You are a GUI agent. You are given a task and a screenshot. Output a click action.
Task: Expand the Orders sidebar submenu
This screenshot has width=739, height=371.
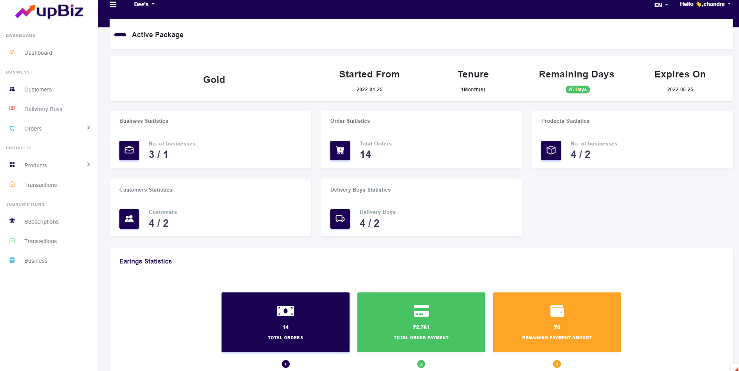point(88,128)
